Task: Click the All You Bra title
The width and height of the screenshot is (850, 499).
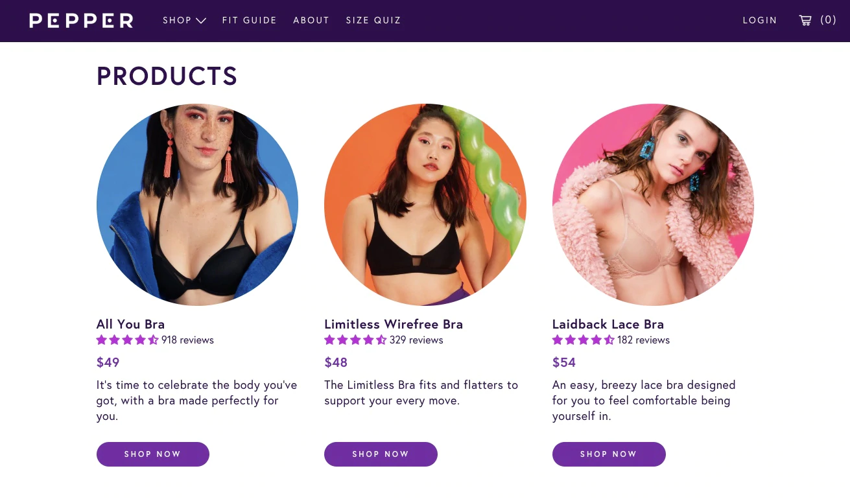Action: [130, 324]
